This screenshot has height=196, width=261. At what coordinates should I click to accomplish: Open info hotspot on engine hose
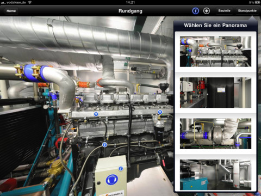(104, 145)
